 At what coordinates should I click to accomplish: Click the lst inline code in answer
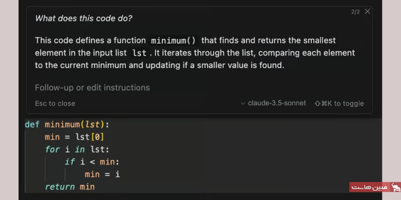pyautogui.click(x=139, y=53)
